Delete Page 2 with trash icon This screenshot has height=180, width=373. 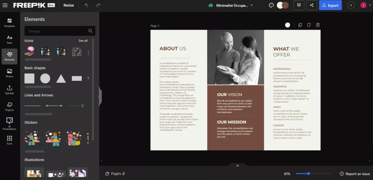[318, 25]
